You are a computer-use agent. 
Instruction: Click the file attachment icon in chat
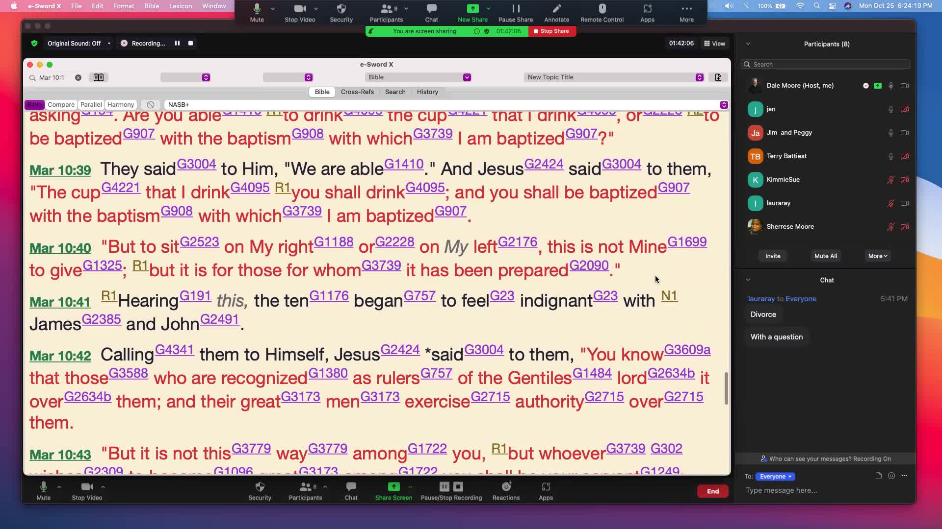[x=878, y=476]
